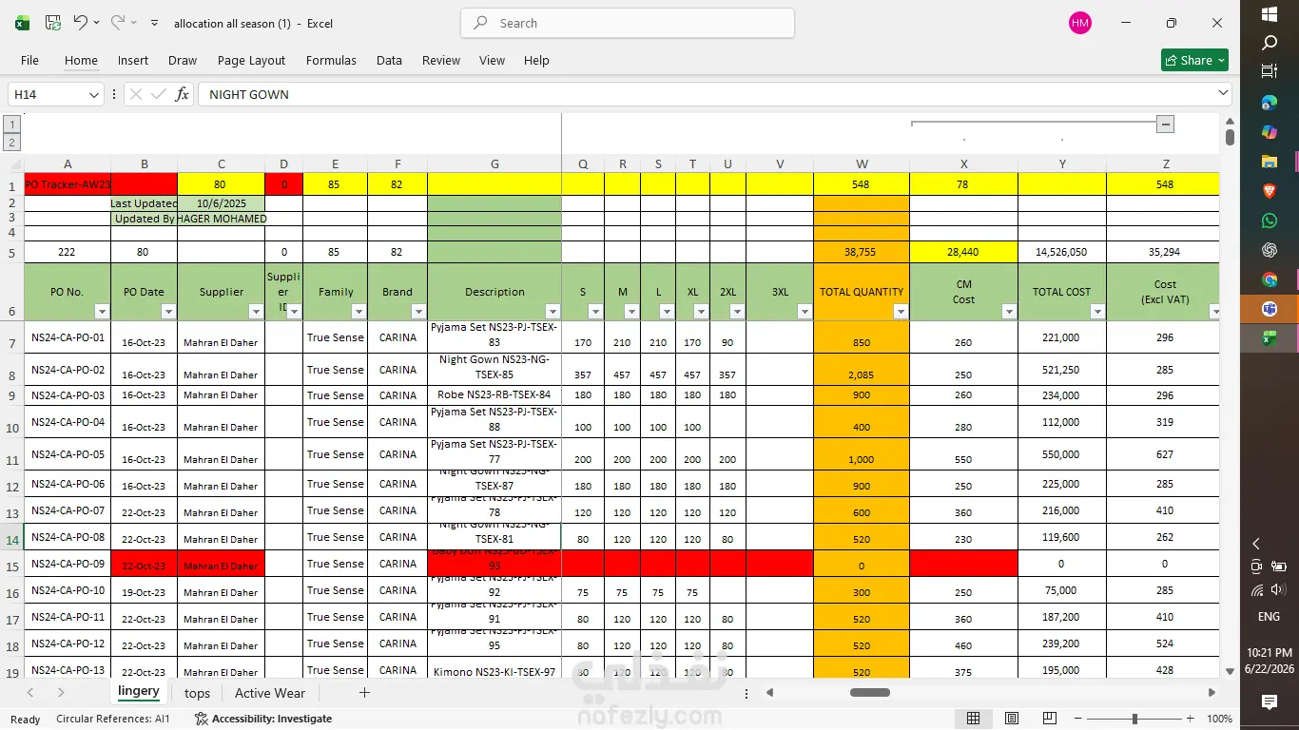Open the TOTAL COST filter dropdown
Image resolution: width=1299 pixels, height=730 pixels.
1097,311
